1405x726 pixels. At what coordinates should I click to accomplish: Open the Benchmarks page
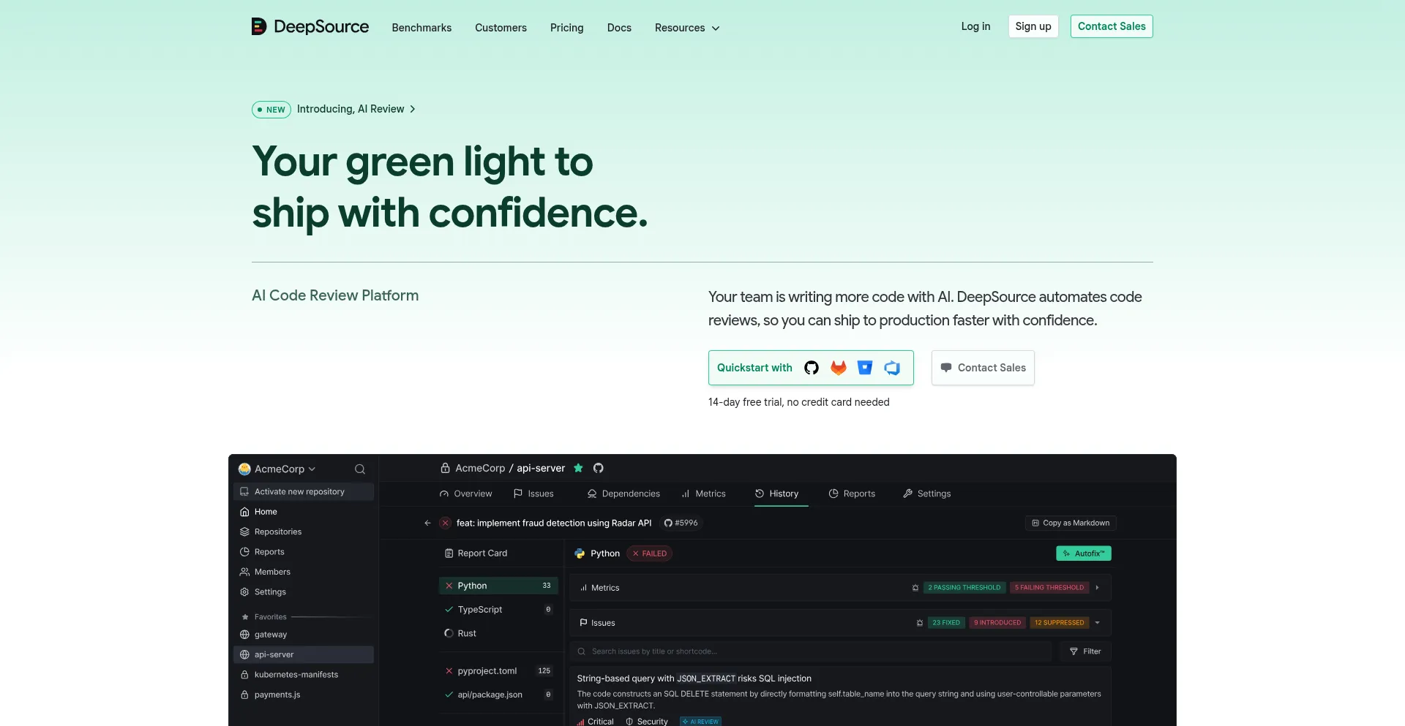coord(421,28)
